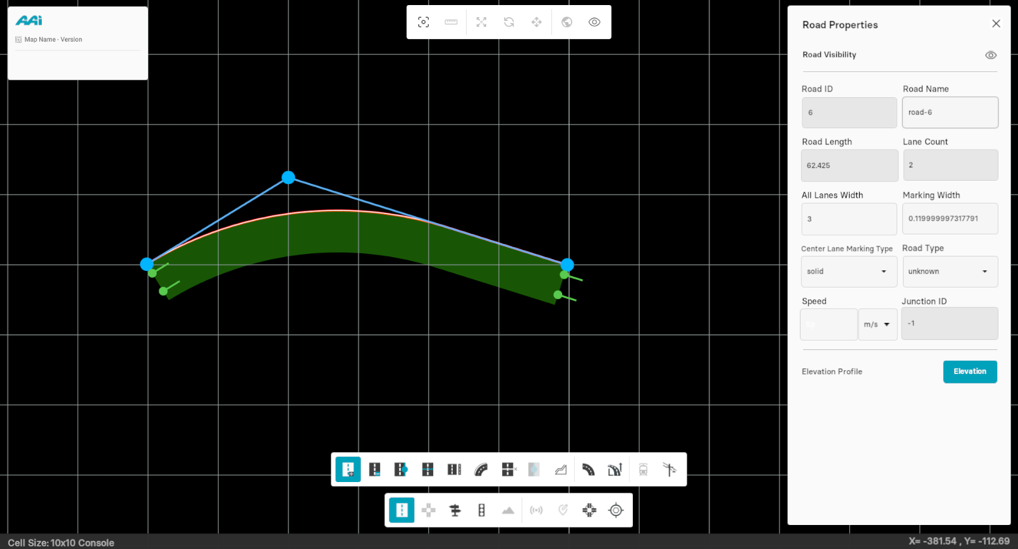
Task: Toggle the globe map icon
Action: pos(567,22)
